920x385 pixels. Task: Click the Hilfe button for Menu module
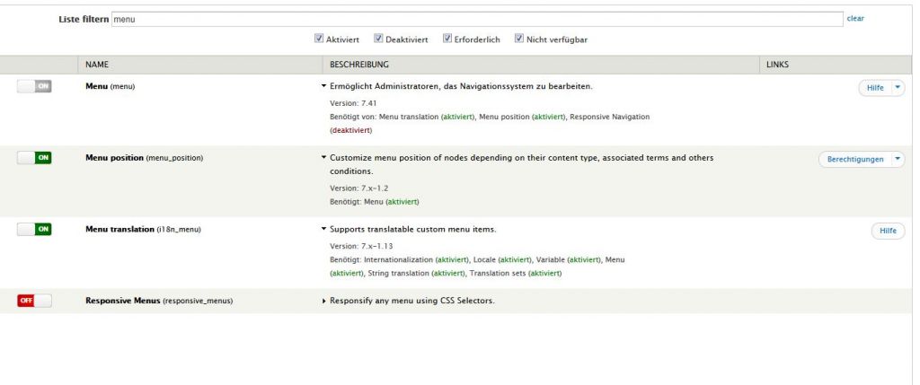(x=874, y=87)
